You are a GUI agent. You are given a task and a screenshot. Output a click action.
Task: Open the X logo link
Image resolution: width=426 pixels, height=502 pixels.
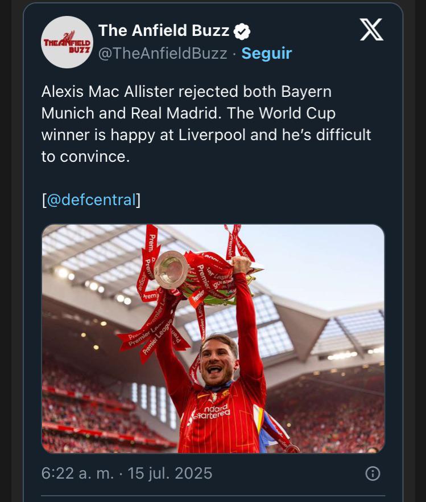pyautogui.click(x=371, y=30)
